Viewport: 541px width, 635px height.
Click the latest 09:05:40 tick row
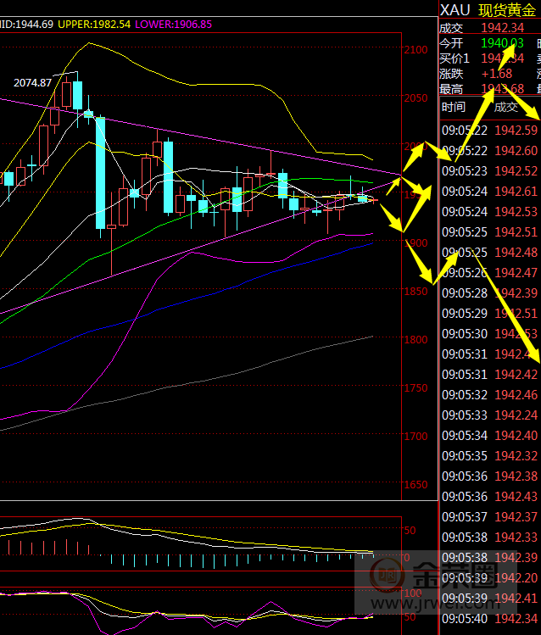[489, 619]
